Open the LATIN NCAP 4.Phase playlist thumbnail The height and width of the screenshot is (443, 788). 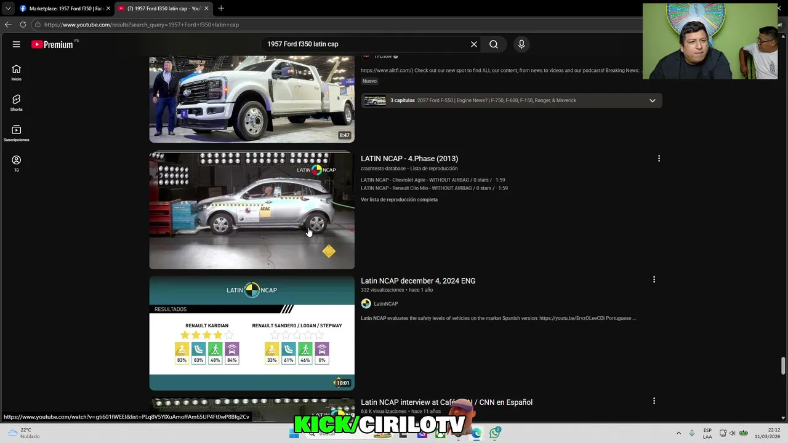tap(252, 210)
